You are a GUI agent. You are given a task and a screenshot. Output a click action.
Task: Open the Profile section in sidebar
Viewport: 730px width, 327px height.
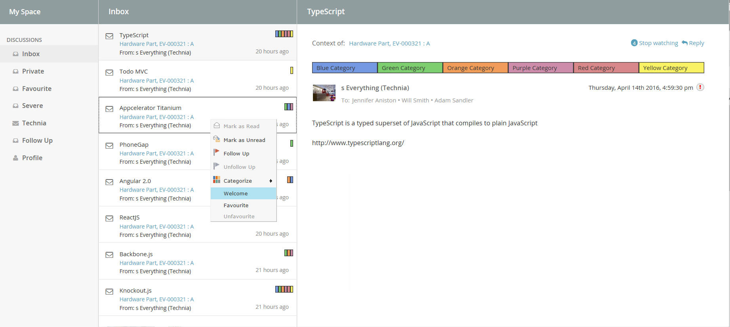[32, 158]
